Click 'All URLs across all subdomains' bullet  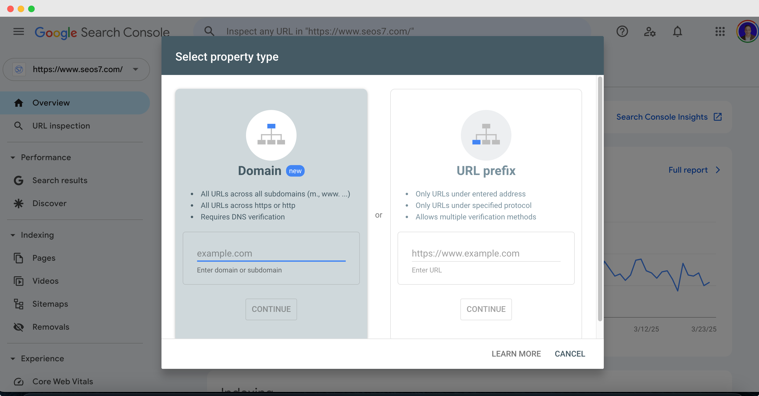coord(275,194)
